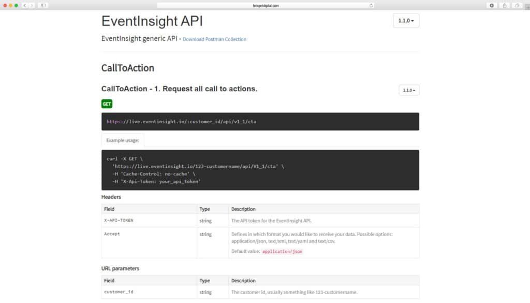Click the green maximize window button
This screenshot has height=303, width=530.
point(16,5)
